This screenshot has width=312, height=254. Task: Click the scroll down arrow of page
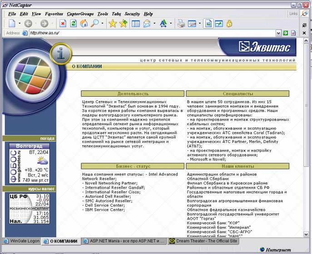point(306,234)
